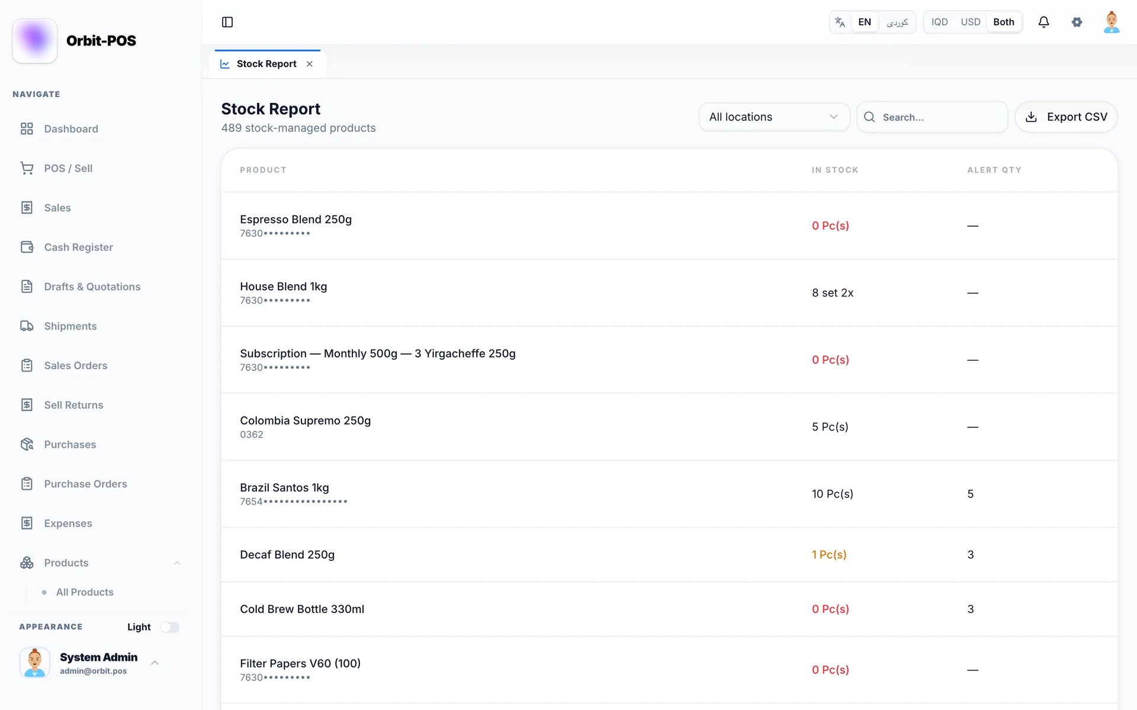
Task: Open POS / Sell page
Action: [x=68, y=168]
